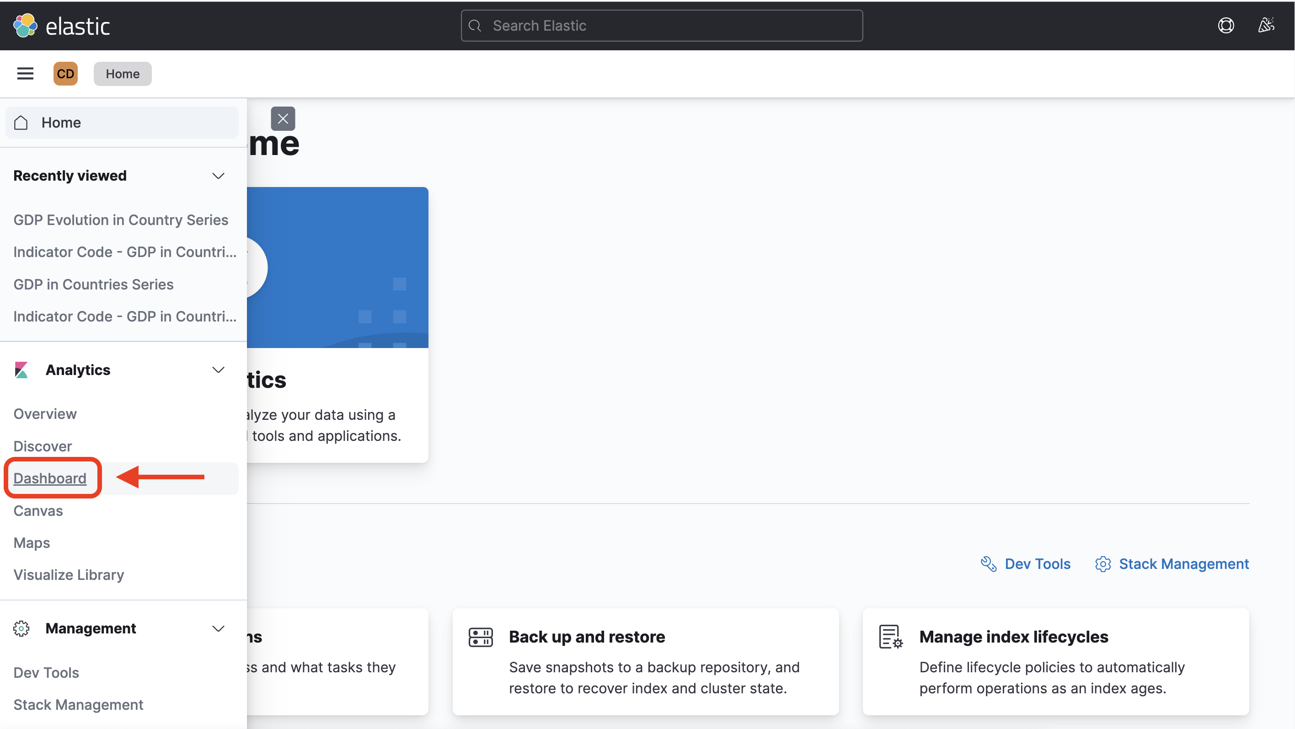Click the Analytics card blue illustration
This screenshot has height=729, width=1295.
click(x=338, y=268)
